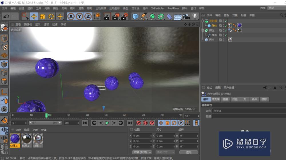This screenshot has width=286, height=160.
Task: Open the green Array modeling objects icon
Action: pos(161,17)
